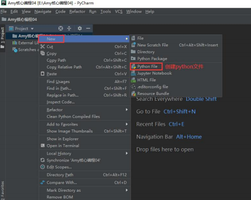This screenshot has height=200, width=251.
Task: Click the Copy icon in context menu
Action: click(42, 53)
